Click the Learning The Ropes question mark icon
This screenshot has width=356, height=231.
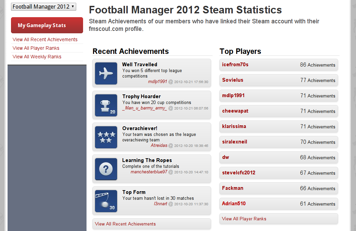106,169
